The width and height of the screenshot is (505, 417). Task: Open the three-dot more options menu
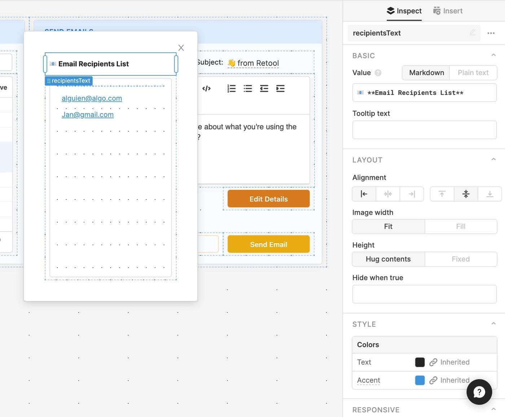pos(491,33)
